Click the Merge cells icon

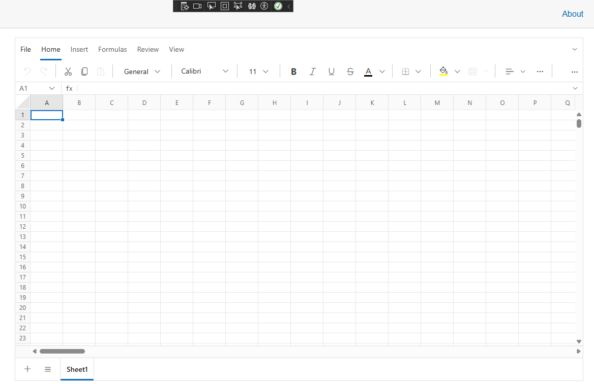pyautogui.click(x=472, y=72)
